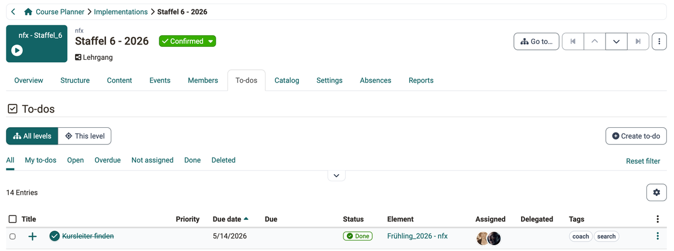Switch to the Events tab
The height and width of the screenshot is (251, 674).
coord(160,80)
